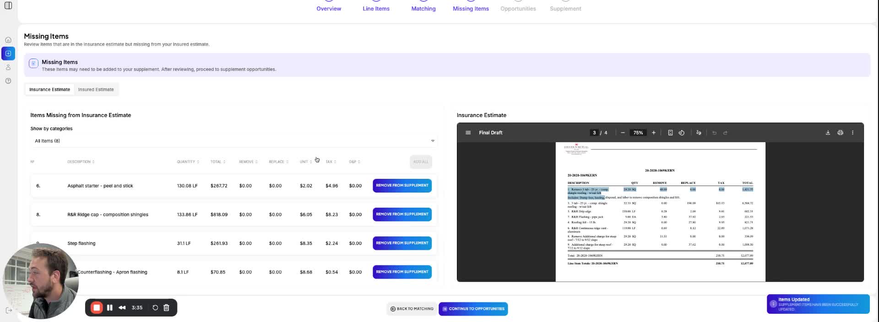The width and height of the screenshot is (879, 322).
Task: Download the Final Draft PDF
Action: click(828, 133)
